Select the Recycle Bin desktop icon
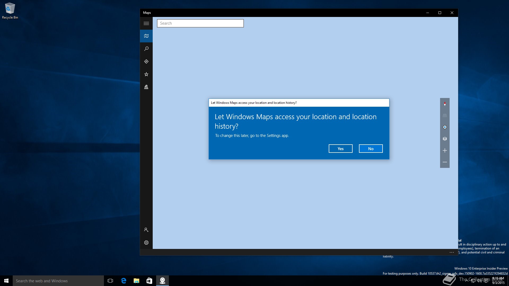Screen dimensions: 509x286 pyautogui.click(x=10, y=11)
